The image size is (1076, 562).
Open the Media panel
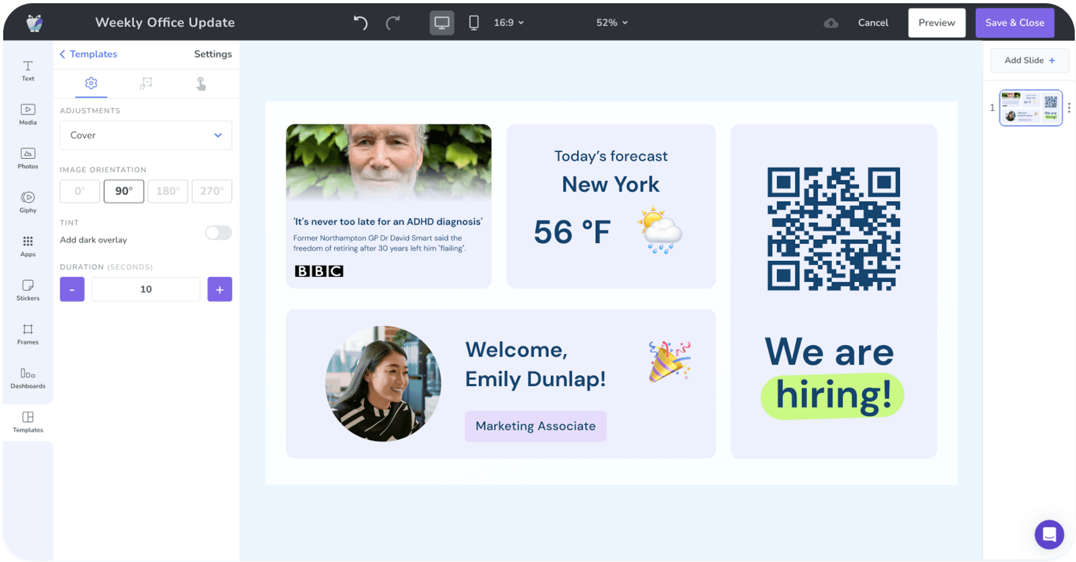point(27,115)
